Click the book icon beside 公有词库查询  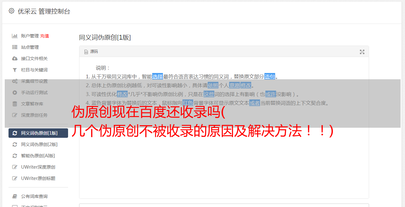pyautogui.click(x=14, y=196)
